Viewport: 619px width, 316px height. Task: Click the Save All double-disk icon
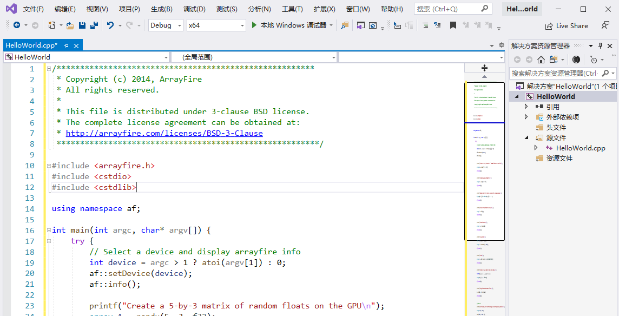(x=94, y=25)
